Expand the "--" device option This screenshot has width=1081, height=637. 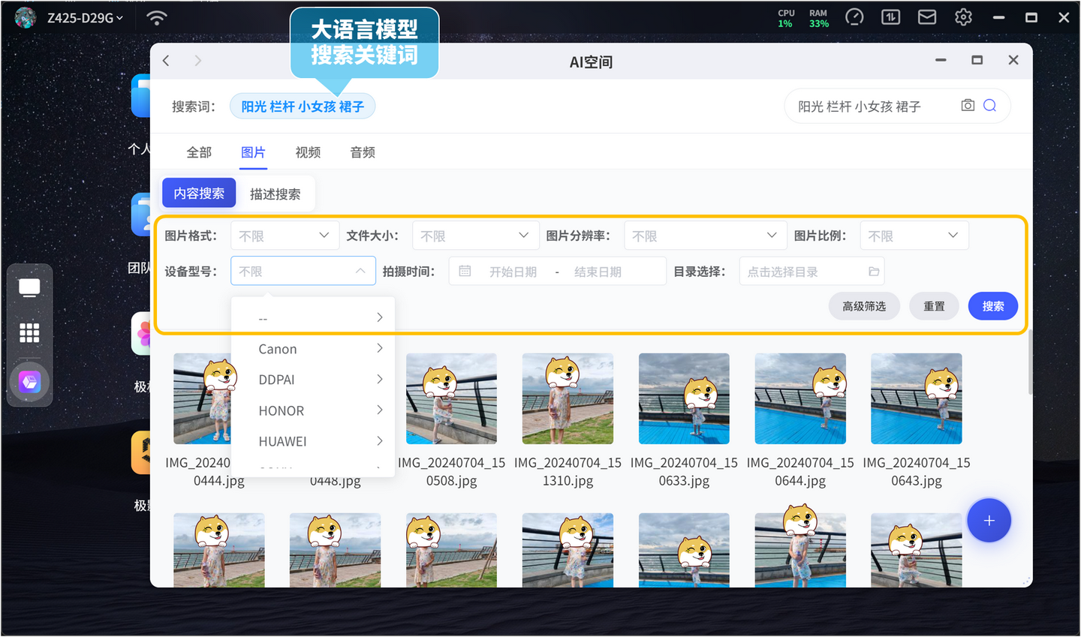click(313, 318)
